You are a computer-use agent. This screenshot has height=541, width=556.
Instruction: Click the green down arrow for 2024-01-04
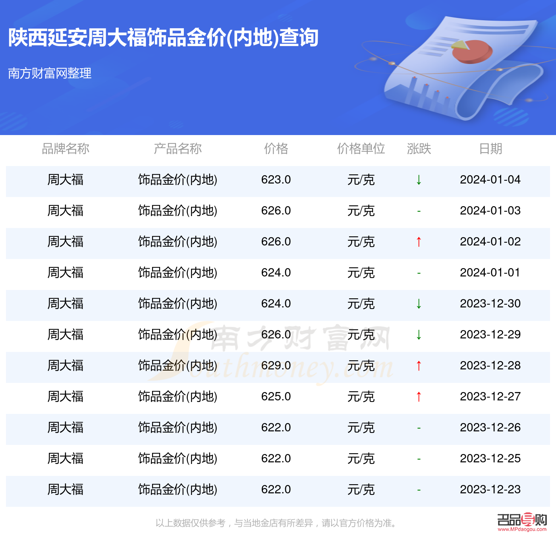pyautogui.click(x=419, y=180)
